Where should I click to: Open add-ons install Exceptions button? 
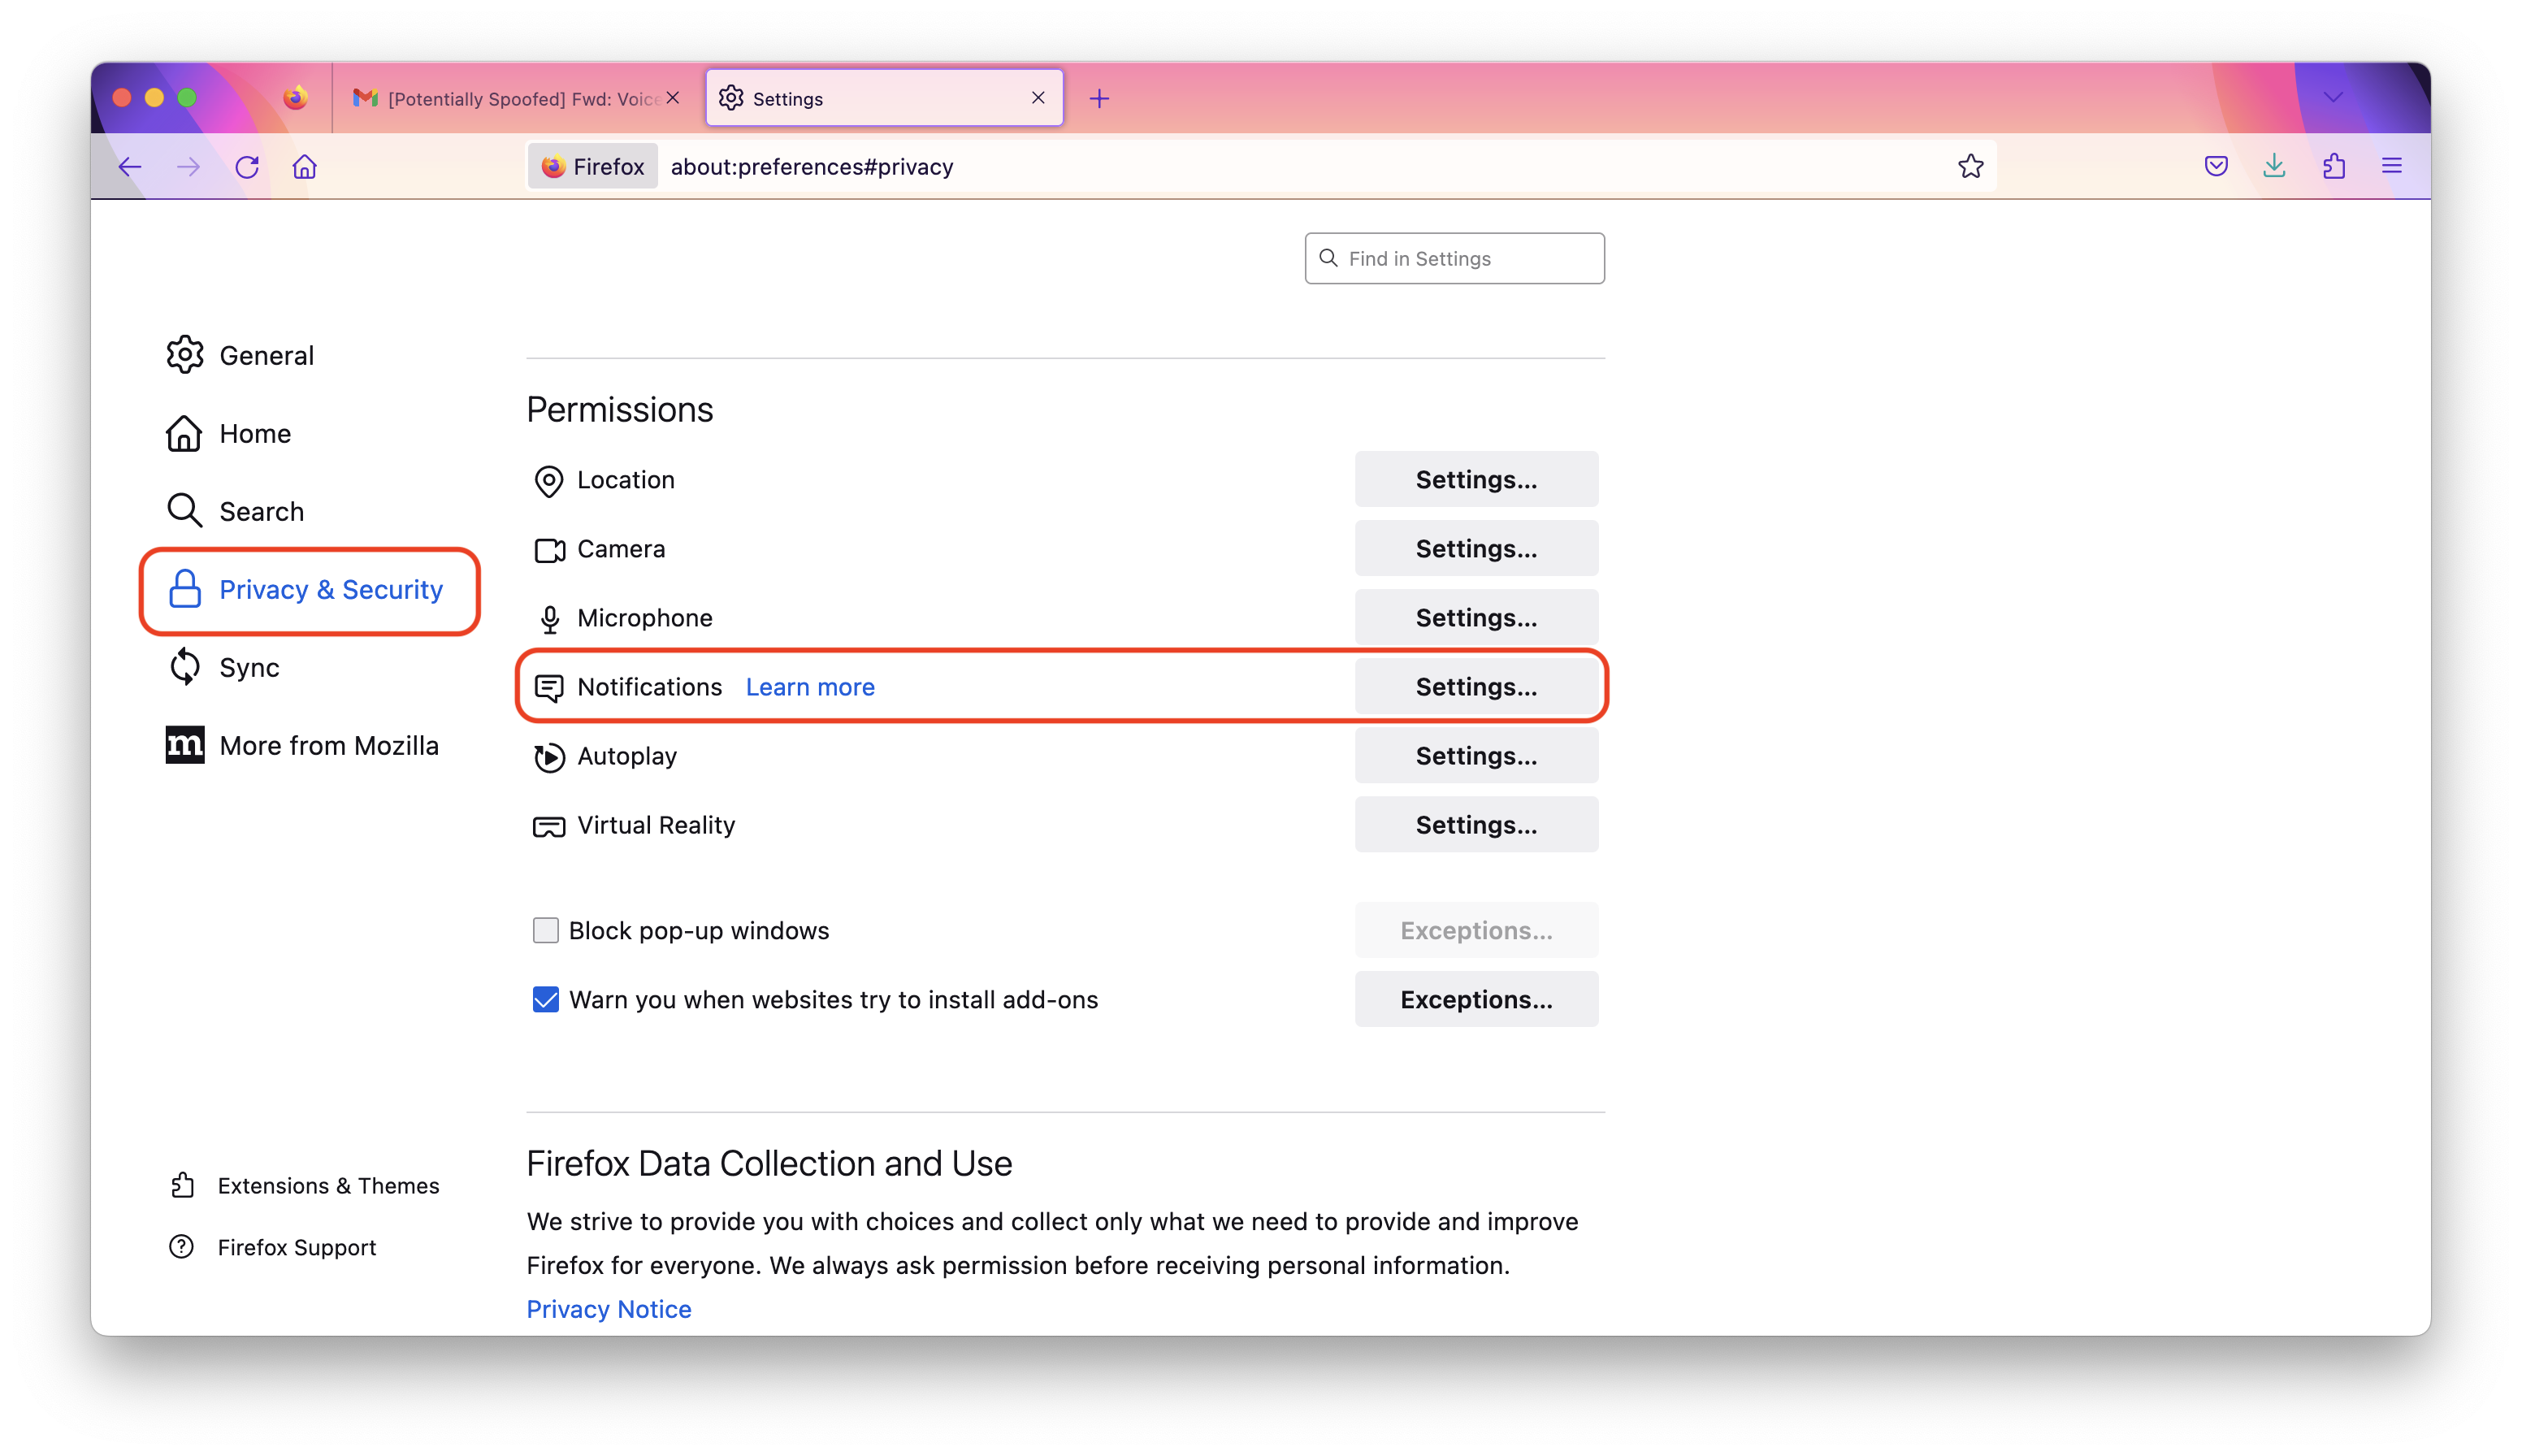pyautogui.click(x=1476, y=1000)
